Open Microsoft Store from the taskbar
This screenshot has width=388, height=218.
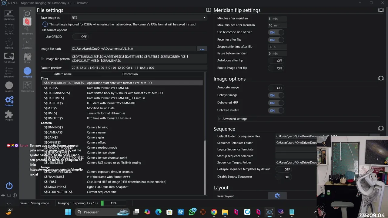[169, 212]
